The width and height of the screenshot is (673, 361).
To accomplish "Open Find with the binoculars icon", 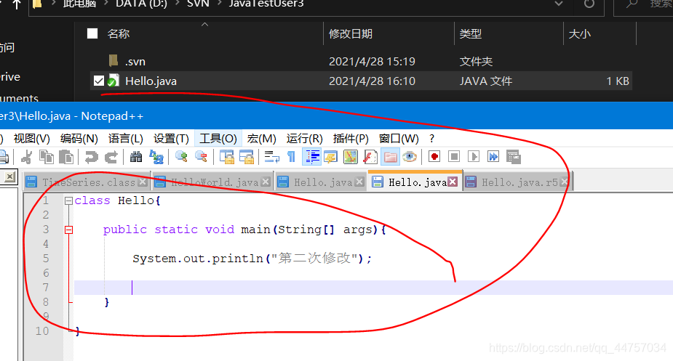I will [136, 157].
